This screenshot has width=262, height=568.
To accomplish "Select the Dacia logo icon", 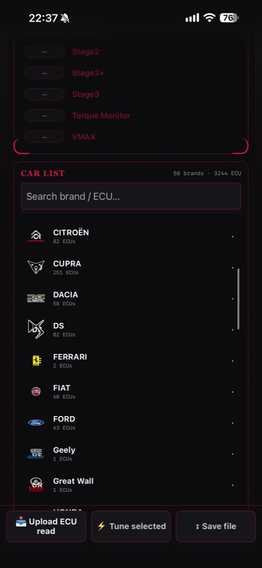I will pos(36,298).
